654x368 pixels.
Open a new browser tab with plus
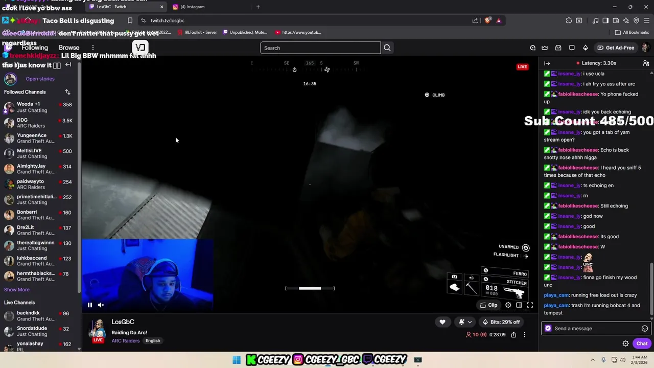click(258, 7)
